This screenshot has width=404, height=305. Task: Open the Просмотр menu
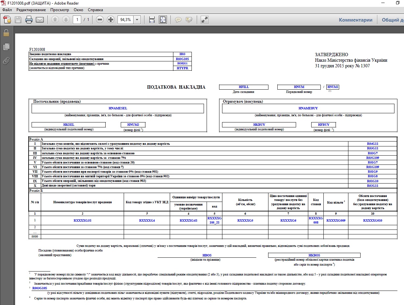click(x=60, y=10)
